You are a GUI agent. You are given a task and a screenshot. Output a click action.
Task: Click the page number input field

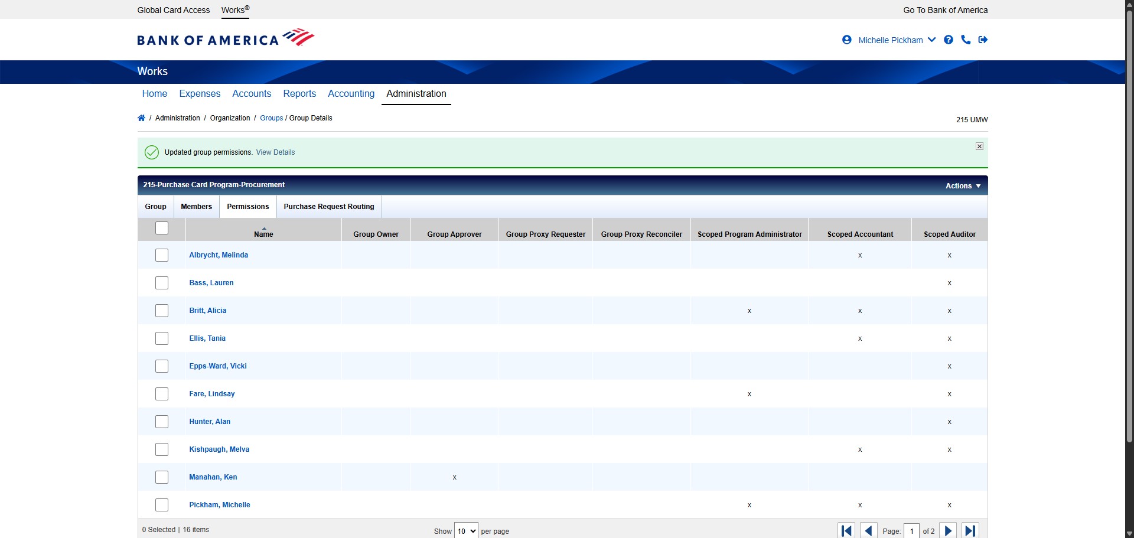[911, 531]
